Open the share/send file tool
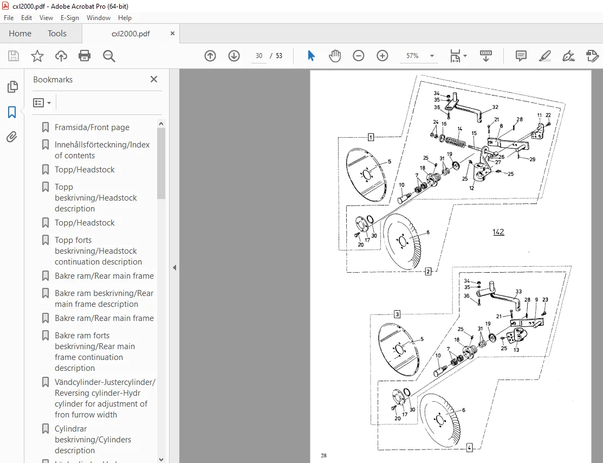Screen dimensions: 603x463 [x=592, y=56]
